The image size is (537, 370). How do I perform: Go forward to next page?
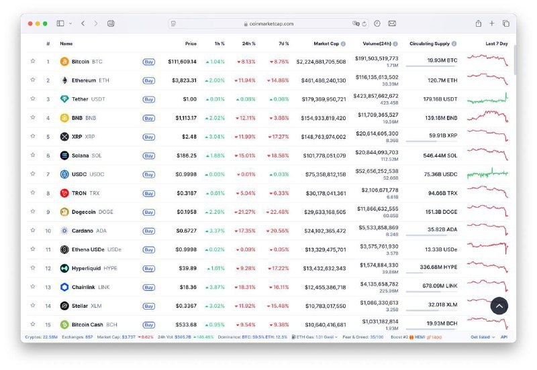coord(96,23)
